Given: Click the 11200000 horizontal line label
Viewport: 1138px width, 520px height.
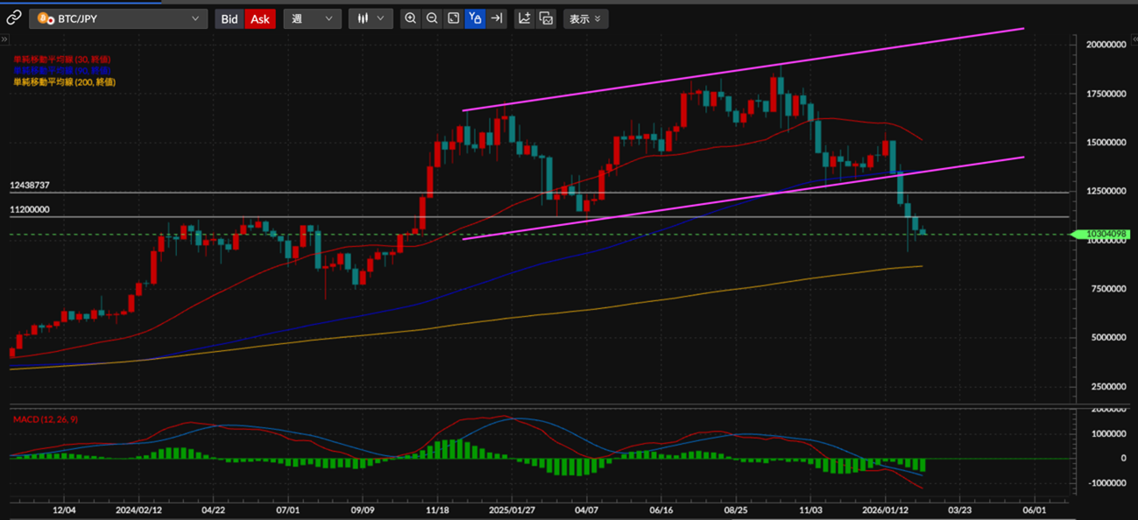Looking at the screenshot, I should 29,210.
